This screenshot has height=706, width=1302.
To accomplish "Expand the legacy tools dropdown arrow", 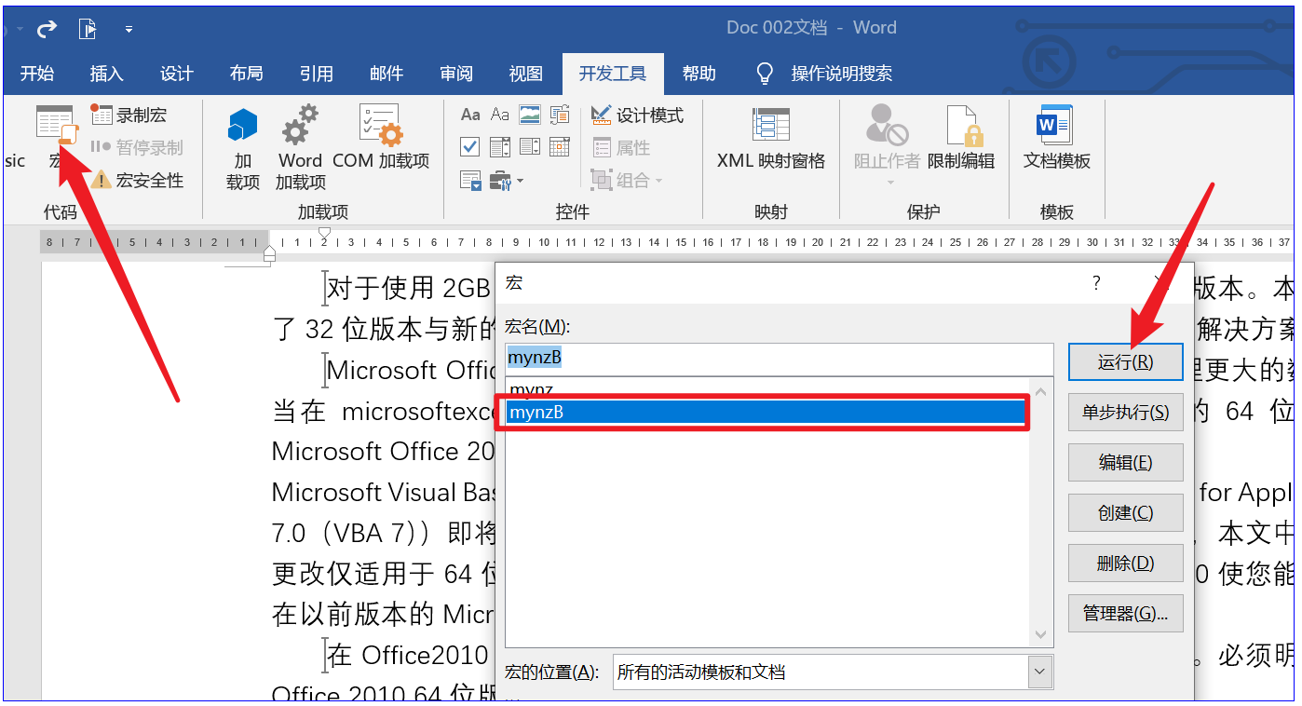I will 520,182.
